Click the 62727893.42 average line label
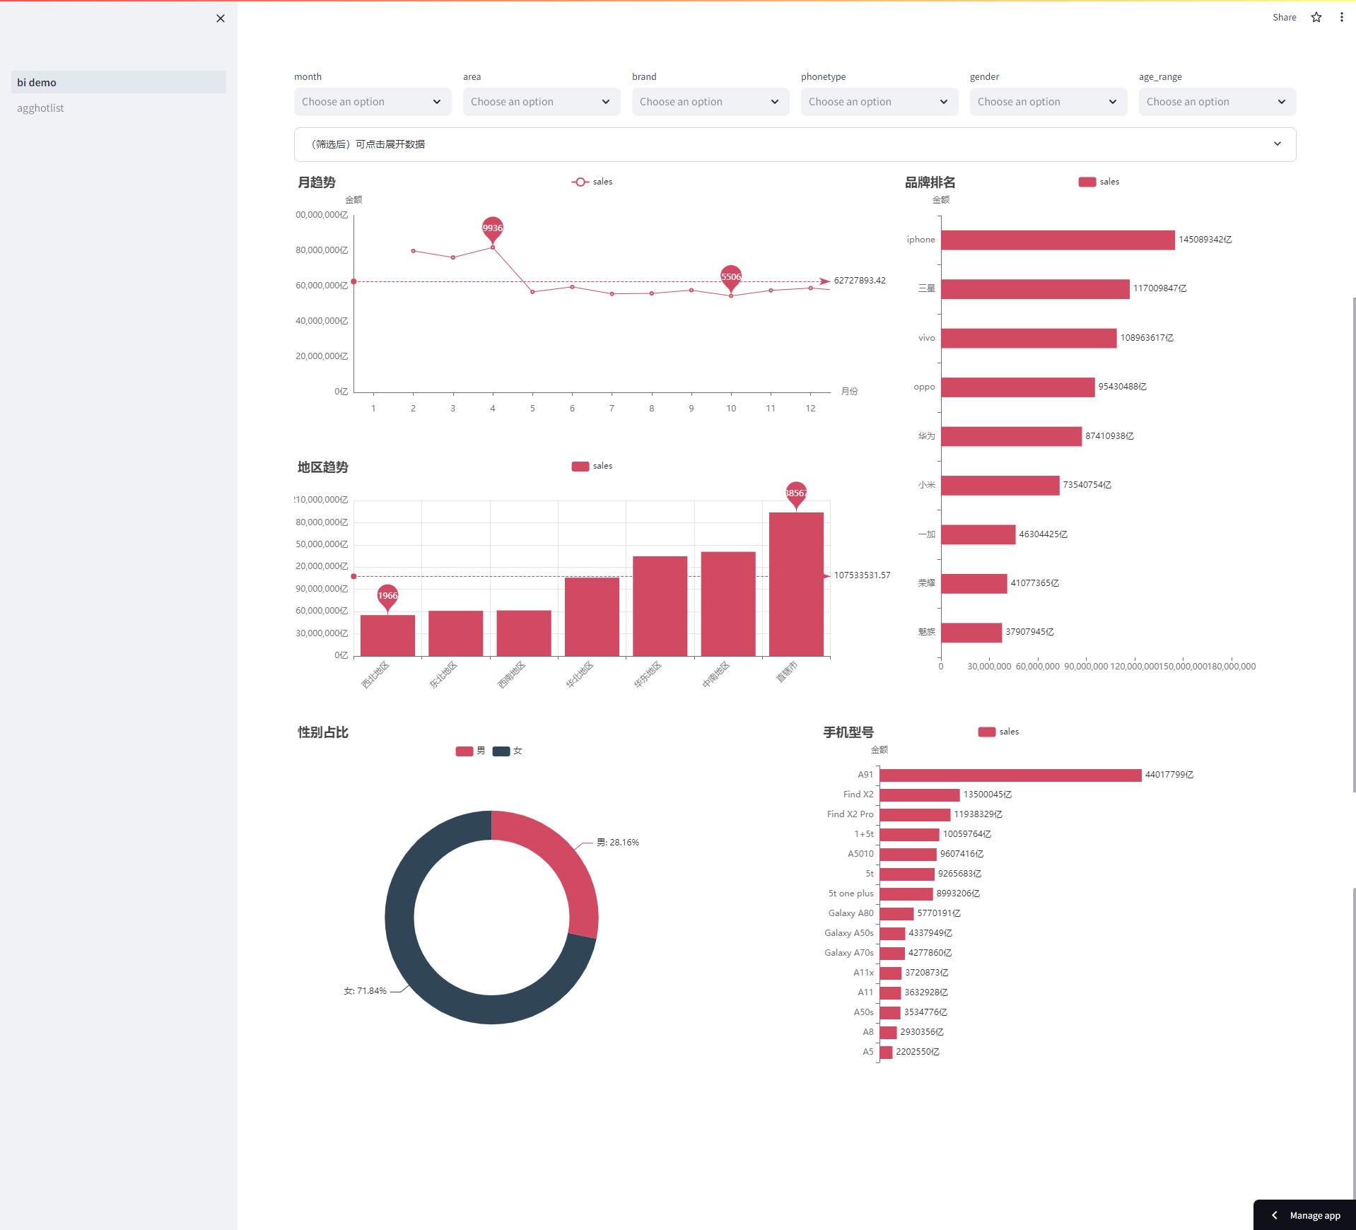Screen dimensions: 1356x1230 [860, 281]
